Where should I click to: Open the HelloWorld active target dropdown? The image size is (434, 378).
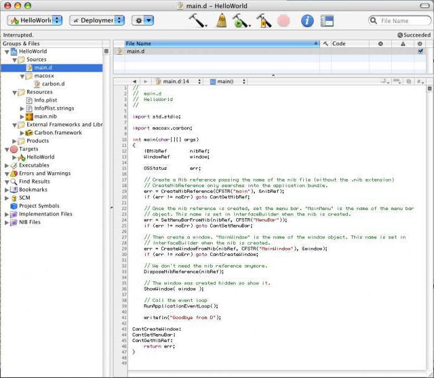(35, 20)
